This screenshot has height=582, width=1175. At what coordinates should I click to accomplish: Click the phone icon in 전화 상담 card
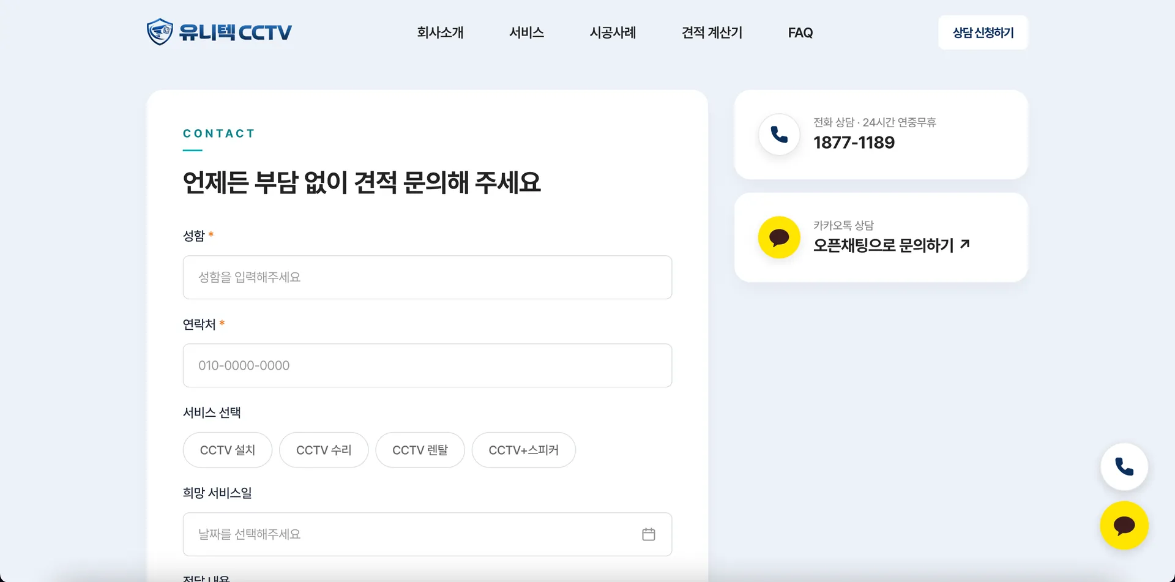pyautogui.click(x=779, y=135)
